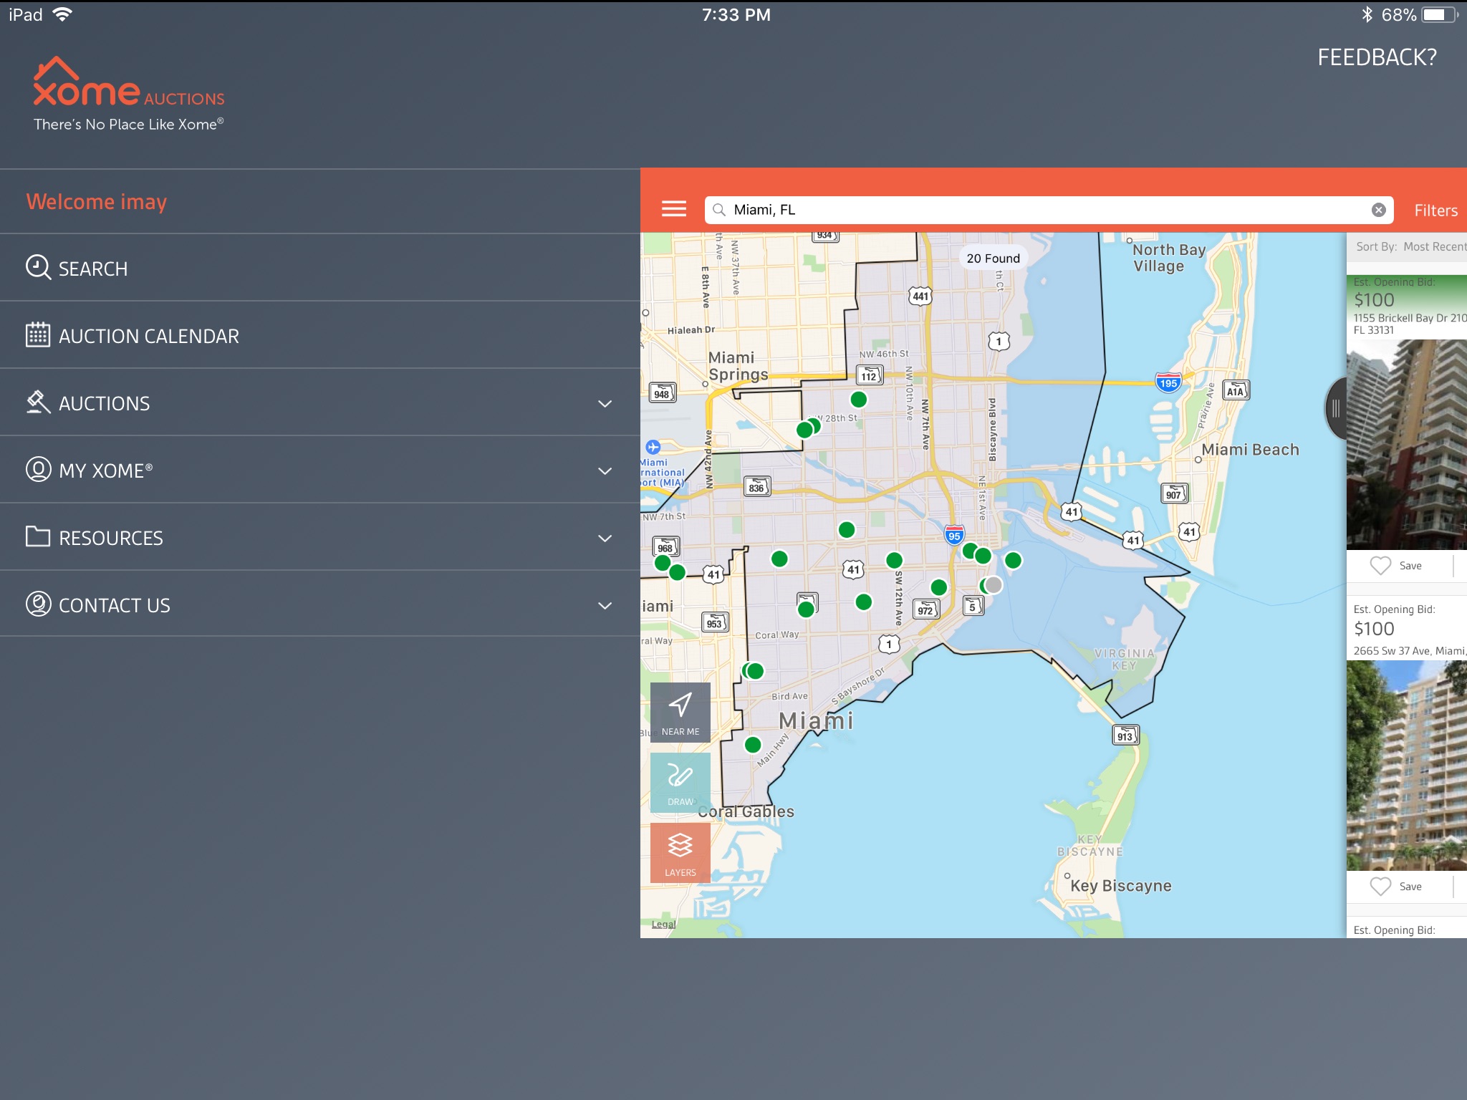Screen dimensions: 1467x1100
Task: Open the 1155 Brickell Bay Dr property photo
Action: pos(1407,445)
